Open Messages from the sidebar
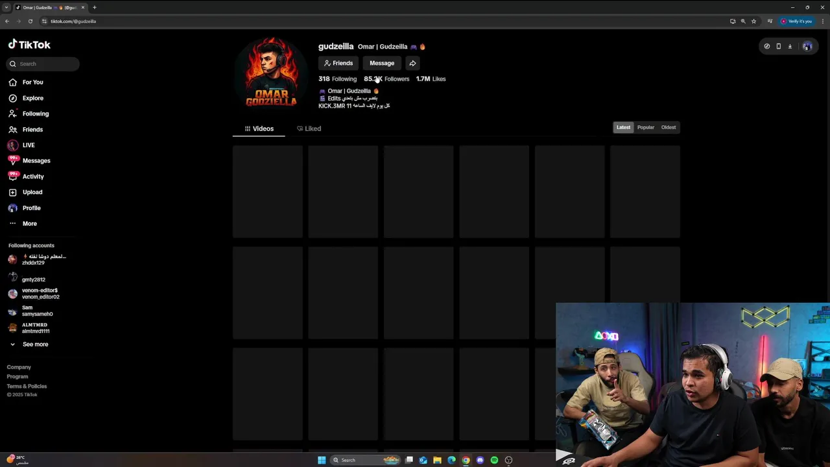 (x=29, y=161)
